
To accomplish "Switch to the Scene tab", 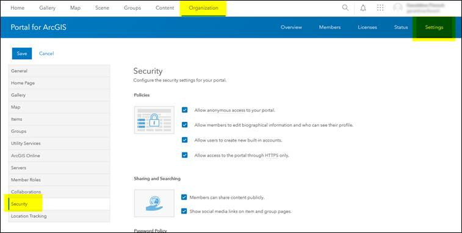I will [x=103, y=8].
